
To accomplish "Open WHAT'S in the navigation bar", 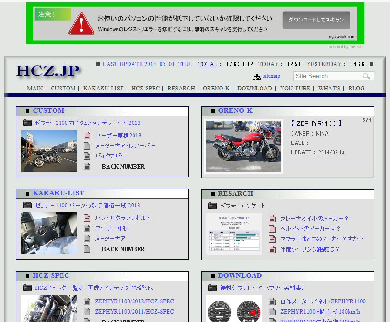I will point(329,89).
